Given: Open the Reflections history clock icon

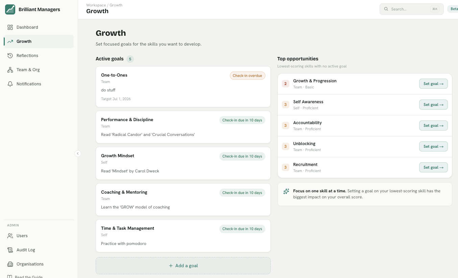Looking at the screenshot, I should pos(10,56).
